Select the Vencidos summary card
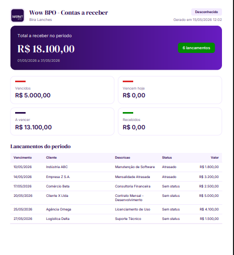The image size is (234, 255). click(x=62, y=90)
